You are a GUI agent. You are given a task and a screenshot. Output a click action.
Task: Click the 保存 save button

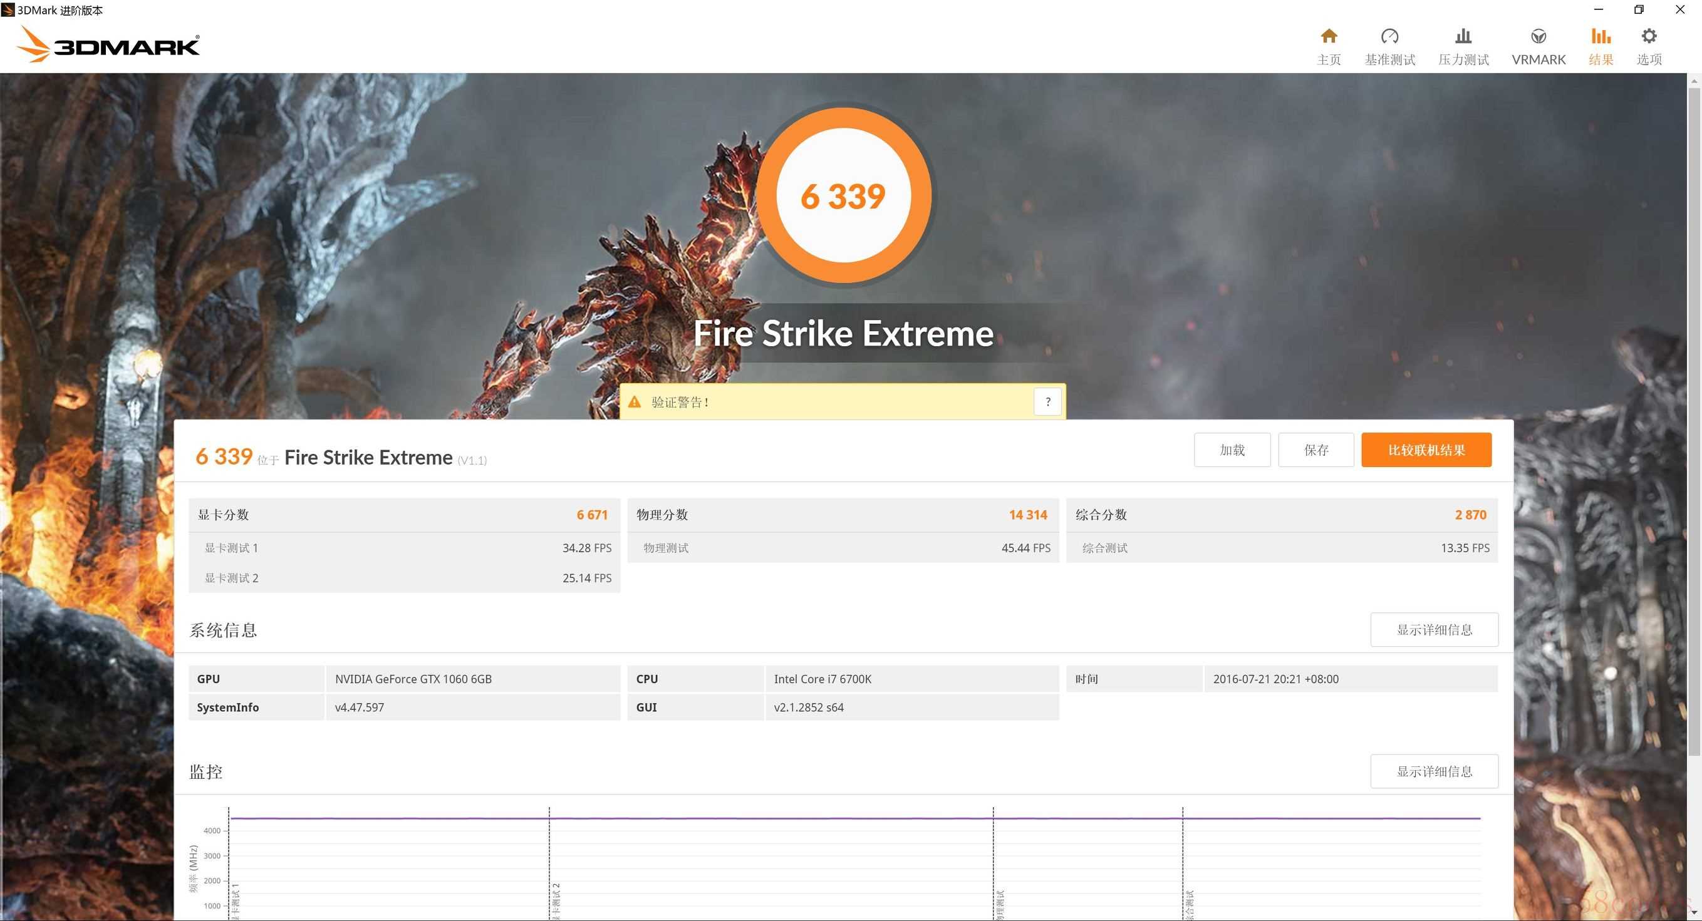click(1315, 450)
